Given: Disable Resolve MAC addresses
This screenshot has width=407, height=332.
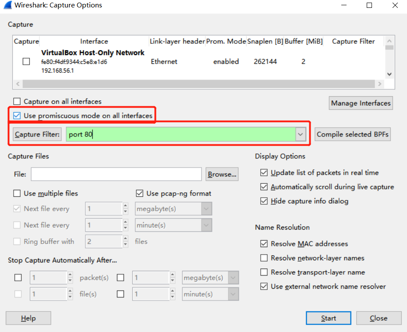Looking at the screenshot, I should pos(264,244).
